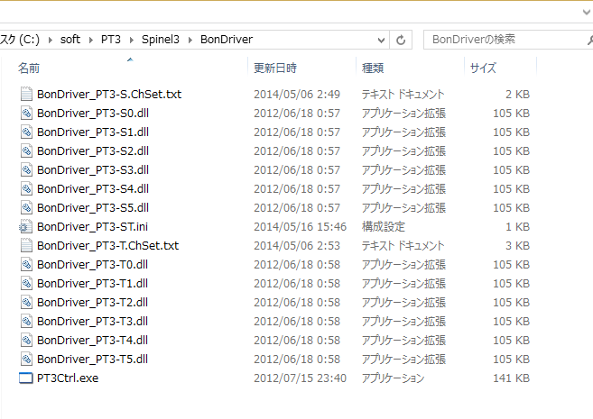Click the BonDriverの検索 search box

click(506, 40)
